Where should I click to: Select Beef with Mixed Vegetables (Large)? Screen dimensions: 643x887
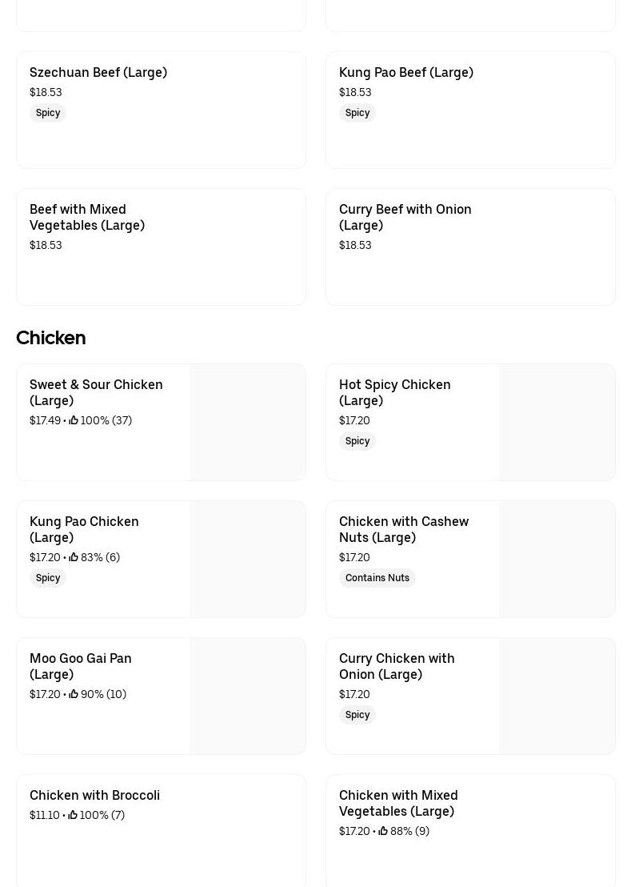click(87, 217)
